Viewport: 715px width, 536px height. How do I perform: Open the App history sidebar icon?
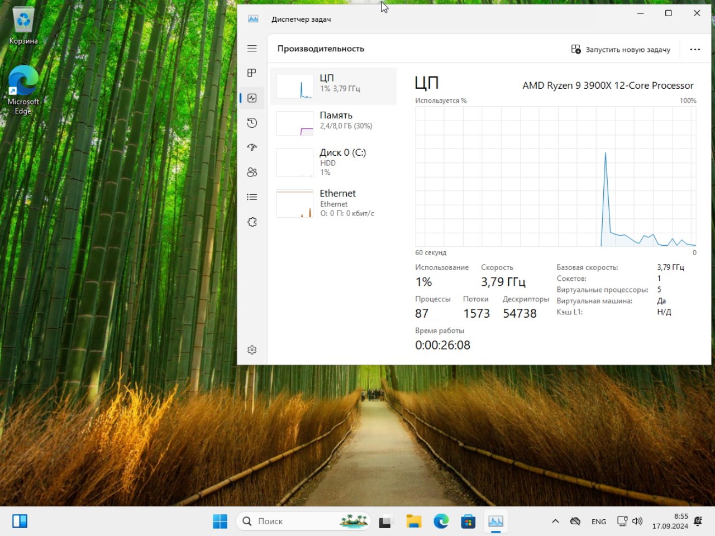252,123
